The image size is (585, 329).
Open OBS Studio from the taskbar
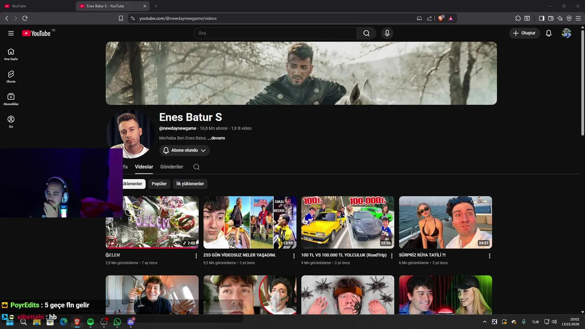104,322
